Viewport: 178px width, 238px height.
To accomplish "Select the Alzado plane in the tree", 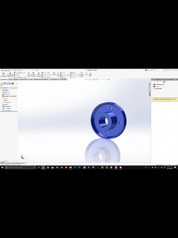I will coord(5,98).
